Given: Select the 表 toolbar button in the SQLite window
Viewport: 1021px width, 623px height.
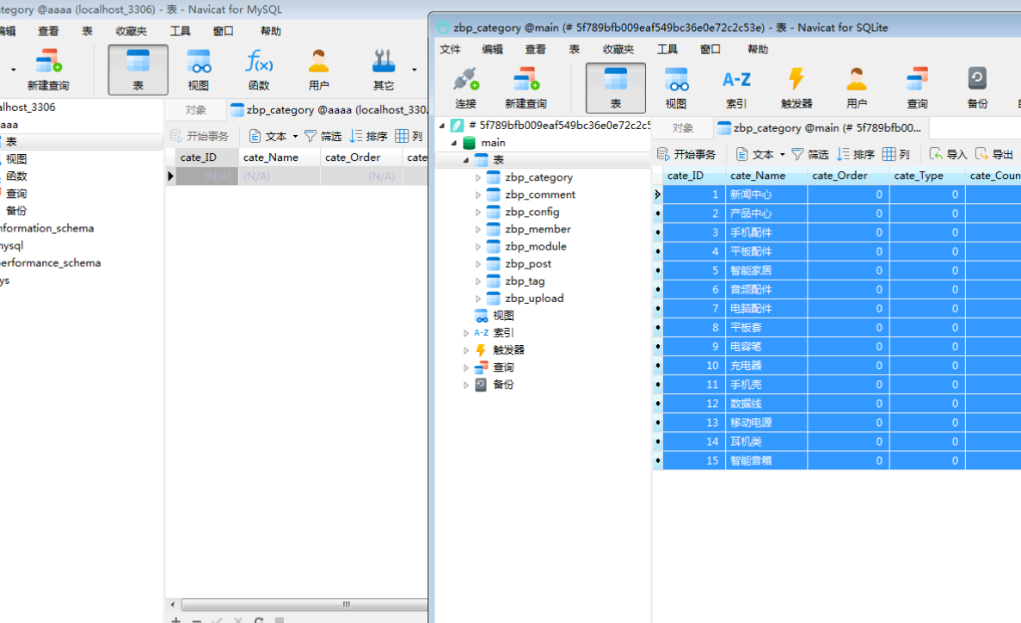Looking at the screenshot, I should point(615,87).
